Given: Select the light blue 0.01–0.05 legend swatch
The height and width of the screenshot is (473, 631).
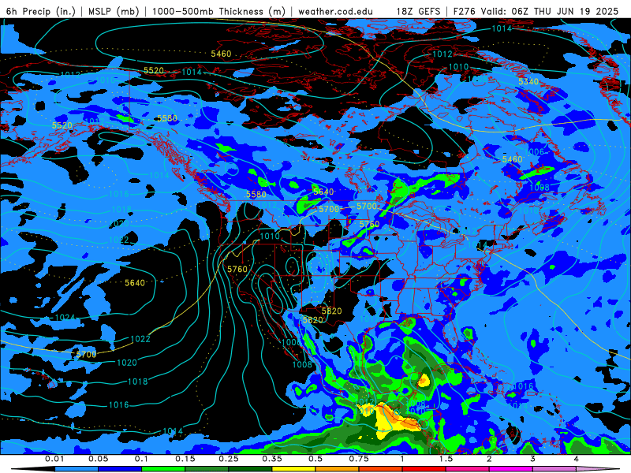Looking at the screenshot, I should pos(77,469).
